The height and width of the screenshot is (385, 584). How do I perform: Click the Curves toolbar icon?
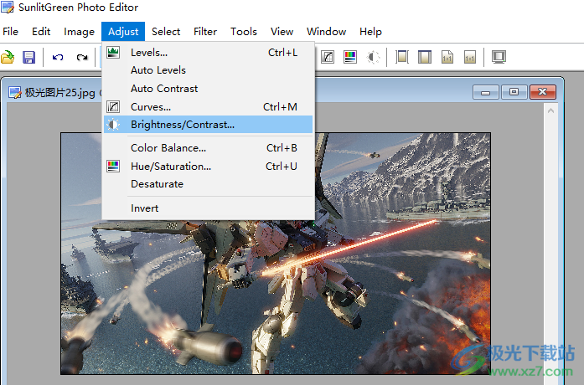(x=328, y=57)
